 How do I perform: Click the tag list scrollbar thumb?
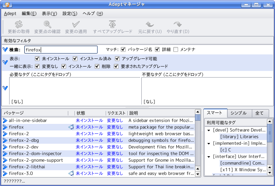pos(269,133)
